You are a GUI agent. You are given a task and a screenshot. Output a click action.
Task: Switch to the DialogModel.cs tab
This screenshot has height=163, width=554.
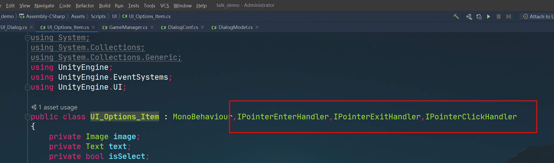point(235,27)
